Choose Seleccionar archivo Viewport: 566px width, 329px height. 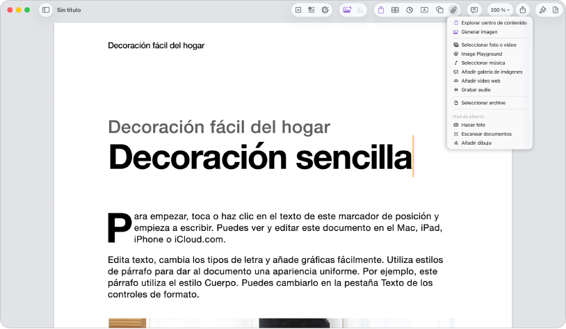pyautogui.click(x=490, y=103)
